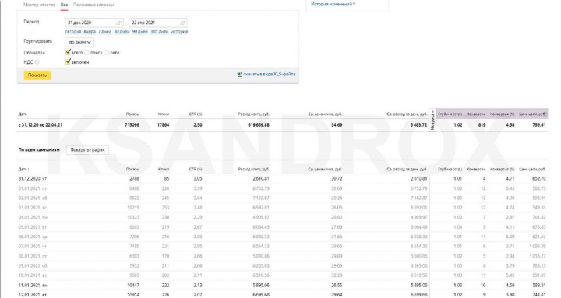Screen dimensions: 561x298
Task: Sort by Цена цели, руб. in daily table
Action: [532, 169]
